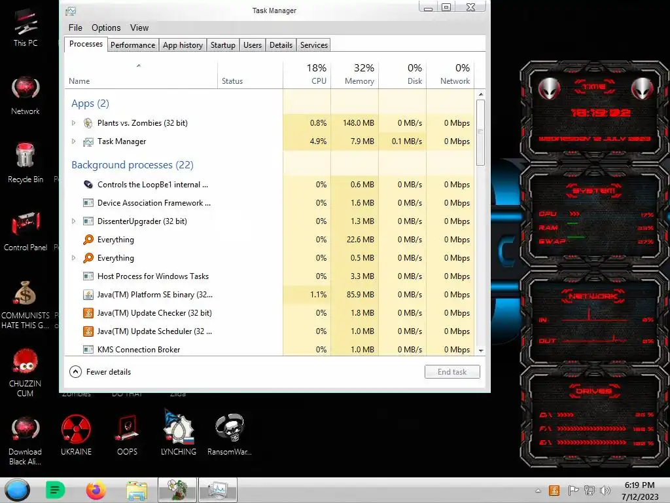Screen dimensions: 670x503
Task: Select Java(TM) Platform SE binary process
Action: [x=269, y=295]
